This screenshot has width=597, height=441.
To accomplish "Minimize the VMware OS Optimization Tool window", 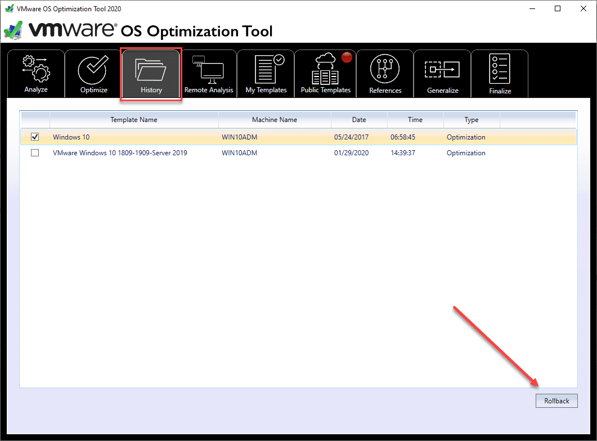I will click(x=532, y=8).
